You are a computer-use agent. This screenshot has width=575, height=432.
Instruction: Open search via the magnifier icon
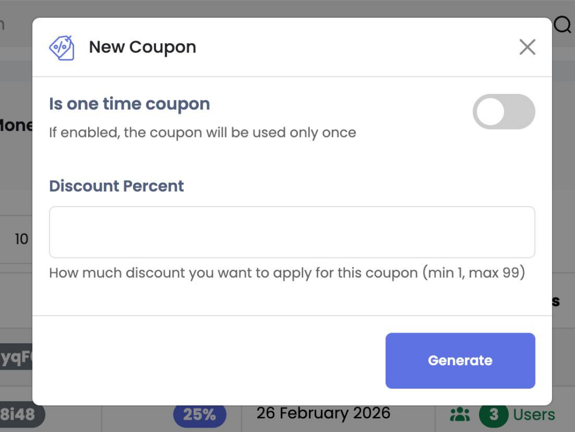(563, 25)
